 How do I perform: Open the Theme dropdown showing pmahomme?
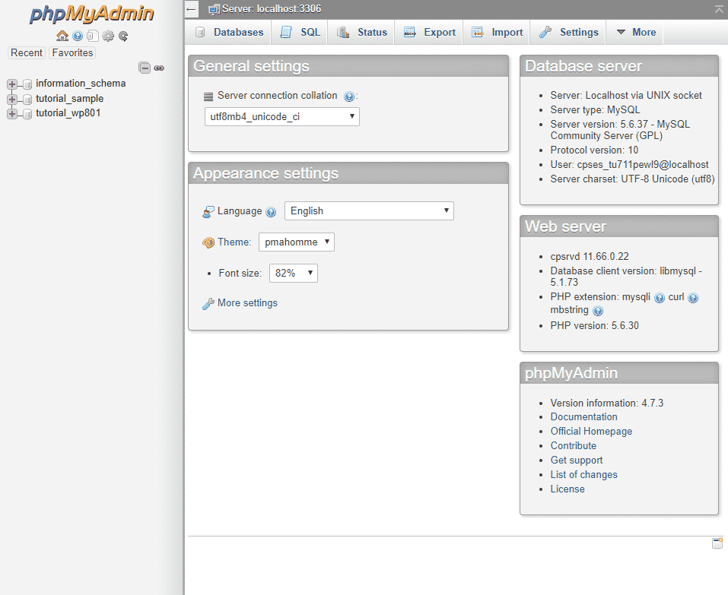(x=296, y=242)
